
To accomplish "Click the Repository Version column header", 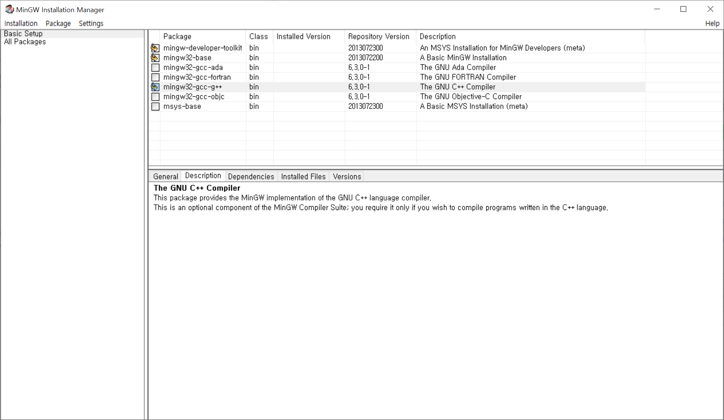I will (x=380, y=37).
